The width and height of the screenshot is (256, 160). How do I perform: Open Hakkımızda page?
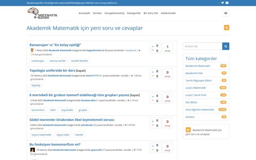pos(168,13)
